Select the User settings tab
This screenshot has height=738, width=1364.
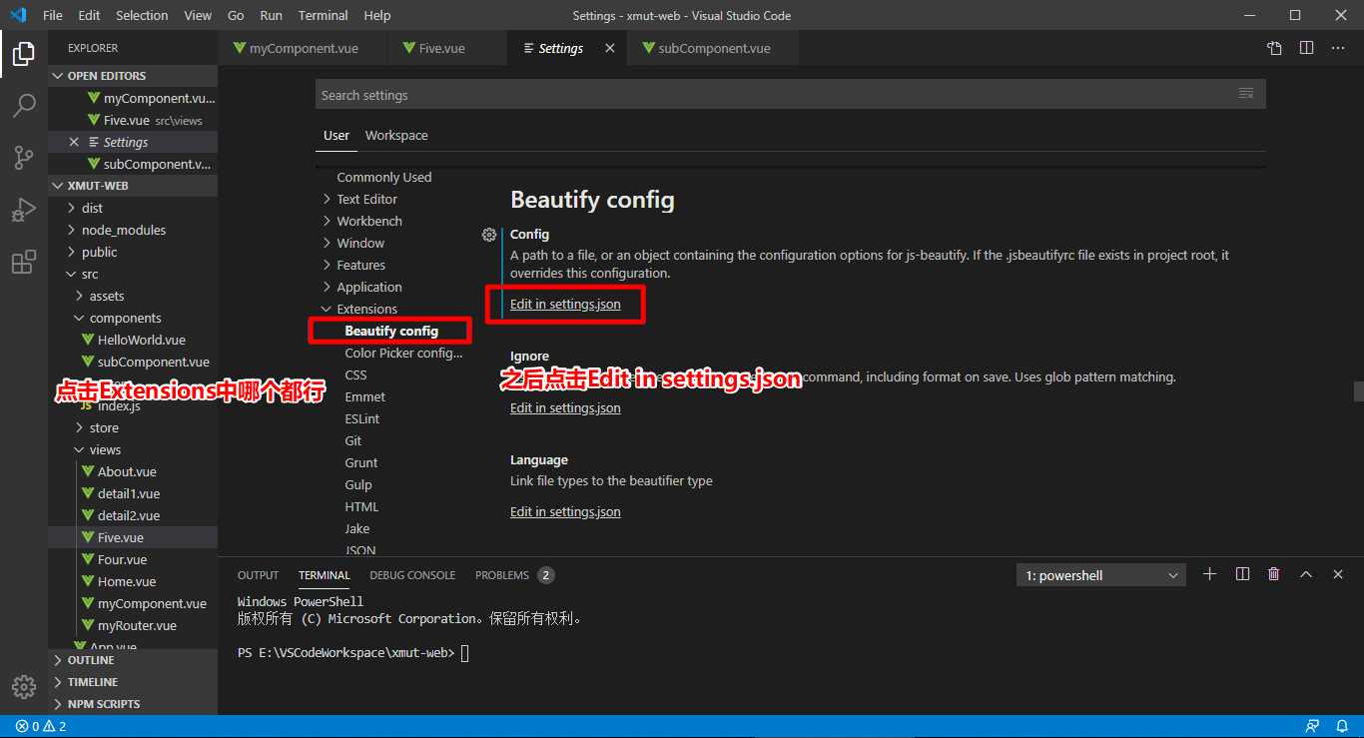click(337, 136)
